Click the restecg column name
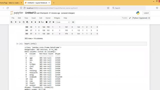The height and width of the screenshot is (90, 160). pos(33,70)
